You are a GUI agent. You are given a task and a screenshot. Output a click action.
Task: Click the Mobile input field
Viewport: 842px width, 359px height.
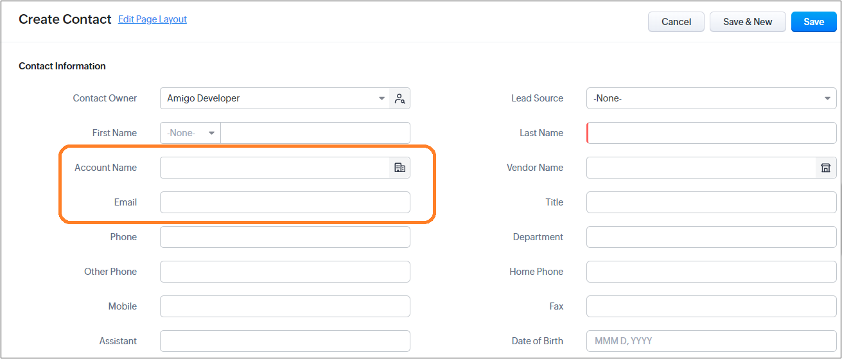coord(285,306)
